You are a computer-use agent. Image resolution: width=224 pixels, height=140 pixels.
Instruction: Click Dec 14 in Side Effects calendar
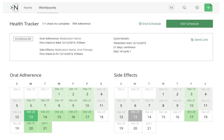click(x=191, y=92)
